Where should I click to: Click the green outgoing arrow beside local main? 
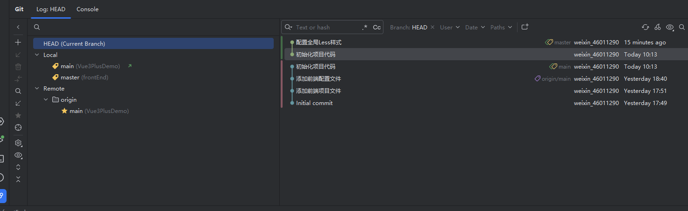[x=130, y=66]
